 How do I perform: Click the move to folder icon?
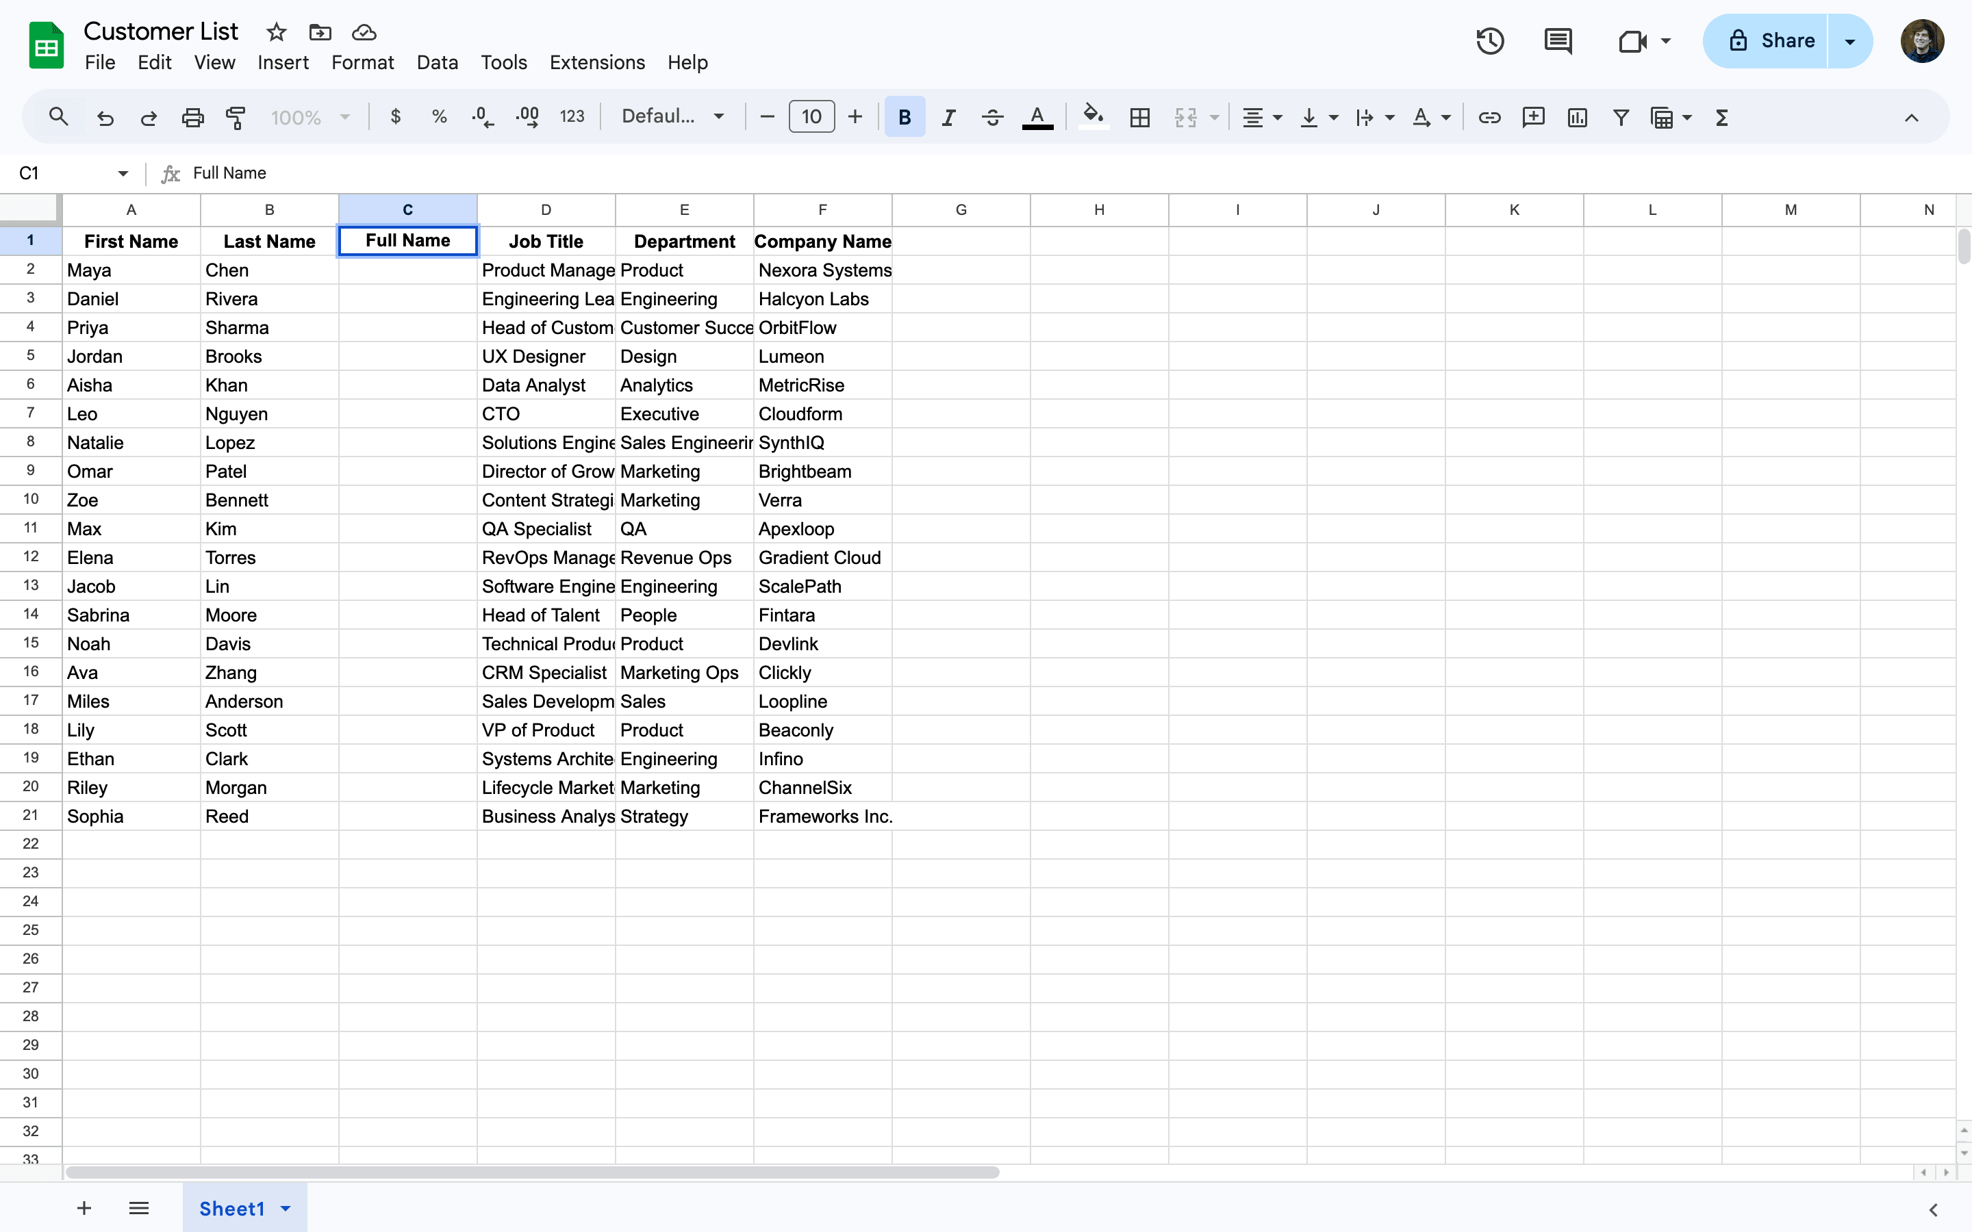coord(320,33)
